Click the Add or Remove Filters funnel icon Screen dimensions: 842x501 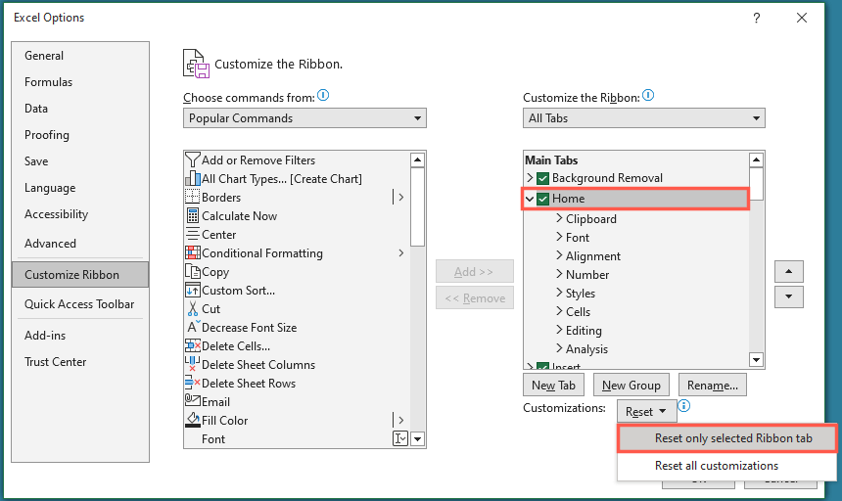point(193,159)
